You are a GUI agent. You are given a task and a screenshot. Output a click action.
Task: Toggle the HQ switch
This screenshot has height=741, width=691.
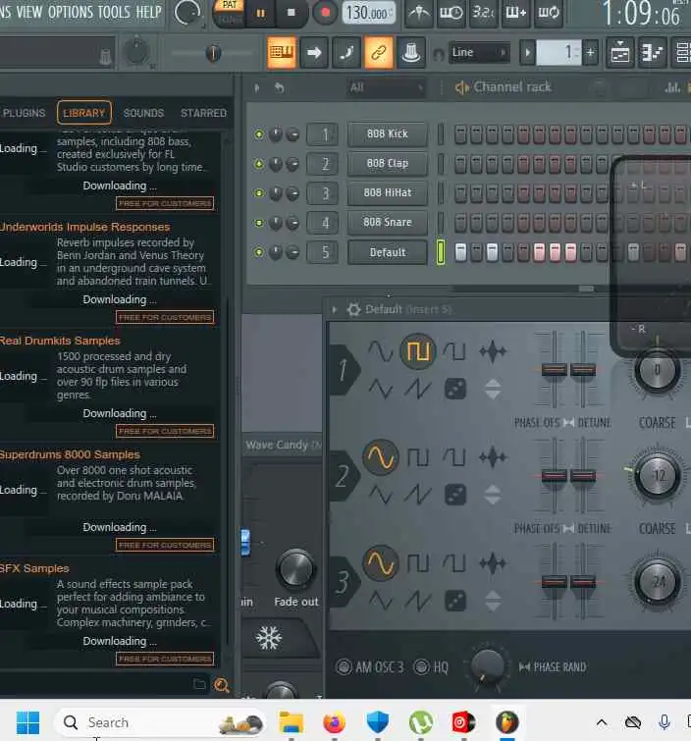[421, 666]
